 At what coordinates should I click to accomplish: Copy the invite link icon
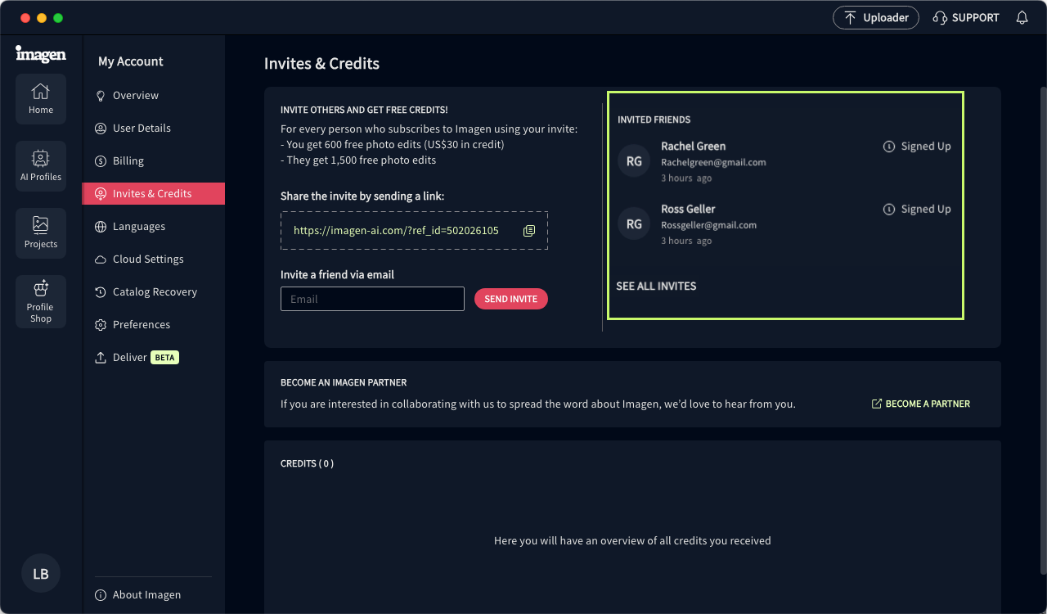(x=529, y=231)
